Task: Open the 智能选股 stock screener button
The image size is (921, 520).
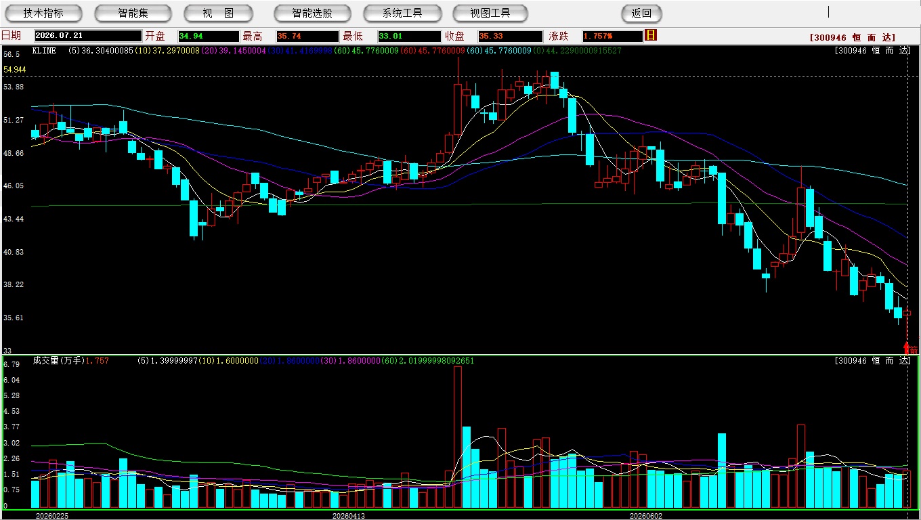Action: pos(312,13)
